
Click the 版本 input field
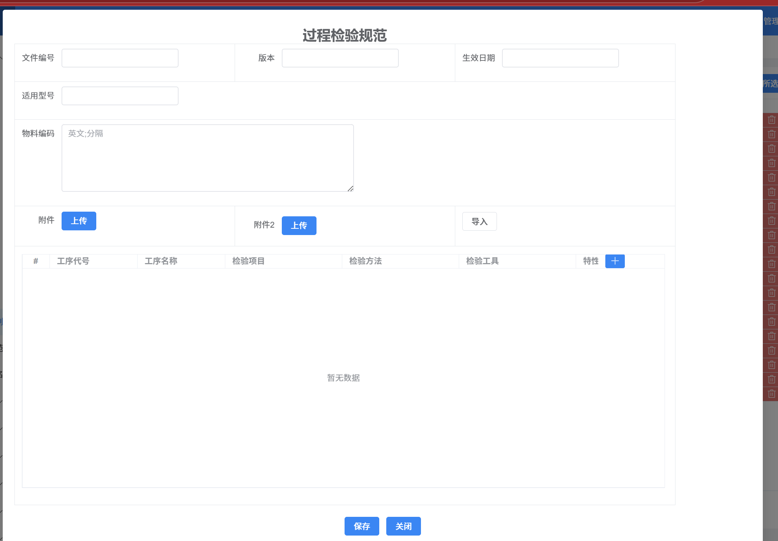tap(340, 58)
